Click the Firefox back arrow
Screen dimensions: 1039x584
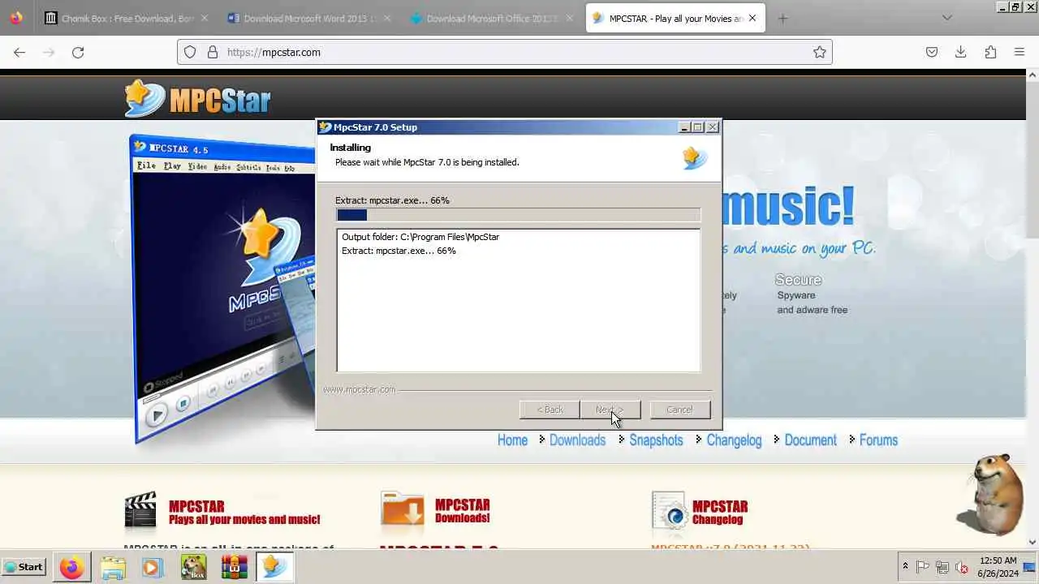(19, 52)
